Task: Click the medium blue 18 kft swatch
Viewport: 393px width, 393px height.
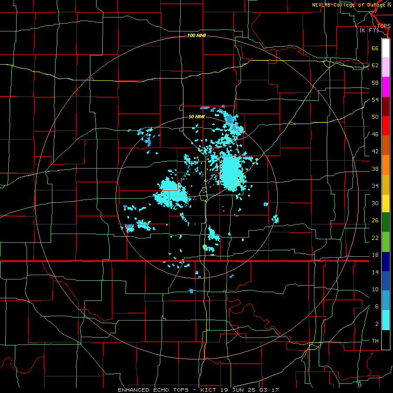Action: [x=386, y=281]
